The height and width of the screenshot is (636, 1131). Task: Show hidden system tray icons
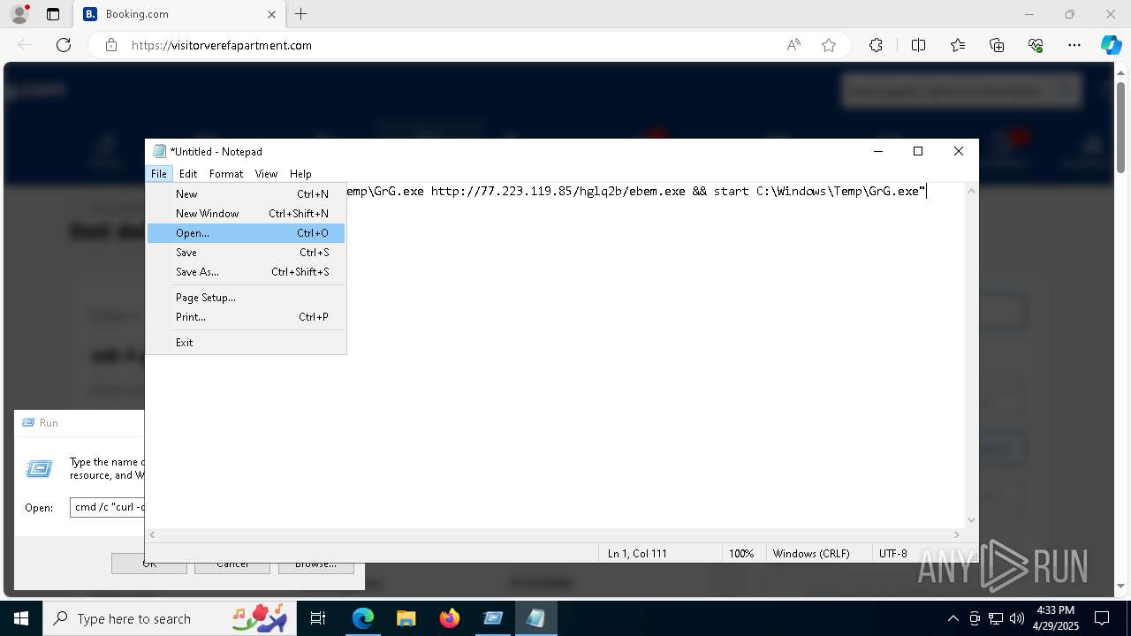click(x=953, y=618)
